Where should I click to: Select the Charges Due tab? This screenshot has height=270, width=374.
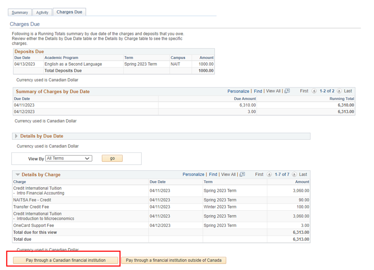[x=69, y=12]
